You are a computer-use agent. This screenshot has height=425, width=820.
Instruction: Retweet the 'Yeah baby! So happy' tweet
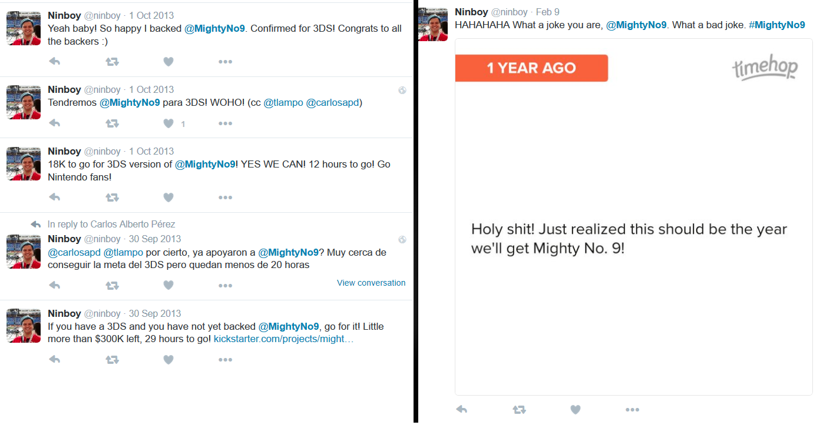tap(112, 61)
